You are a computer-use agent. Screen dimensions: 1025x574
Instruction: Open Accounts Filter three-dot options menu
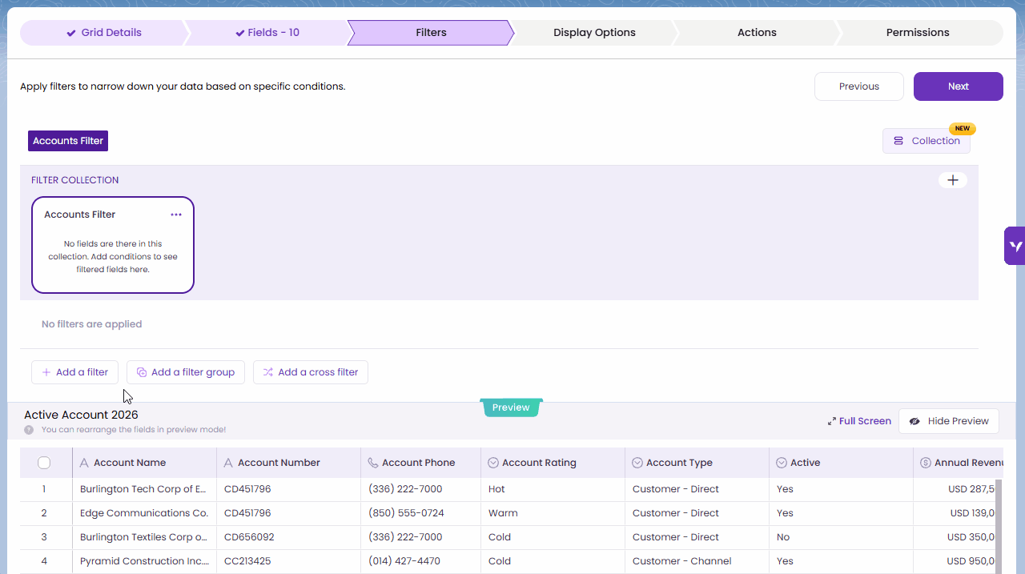[176, 215]
